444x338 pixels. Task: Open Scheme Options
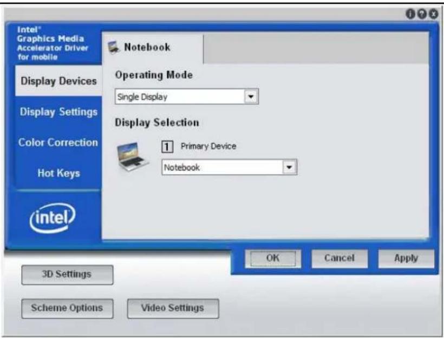click(67, 309)
